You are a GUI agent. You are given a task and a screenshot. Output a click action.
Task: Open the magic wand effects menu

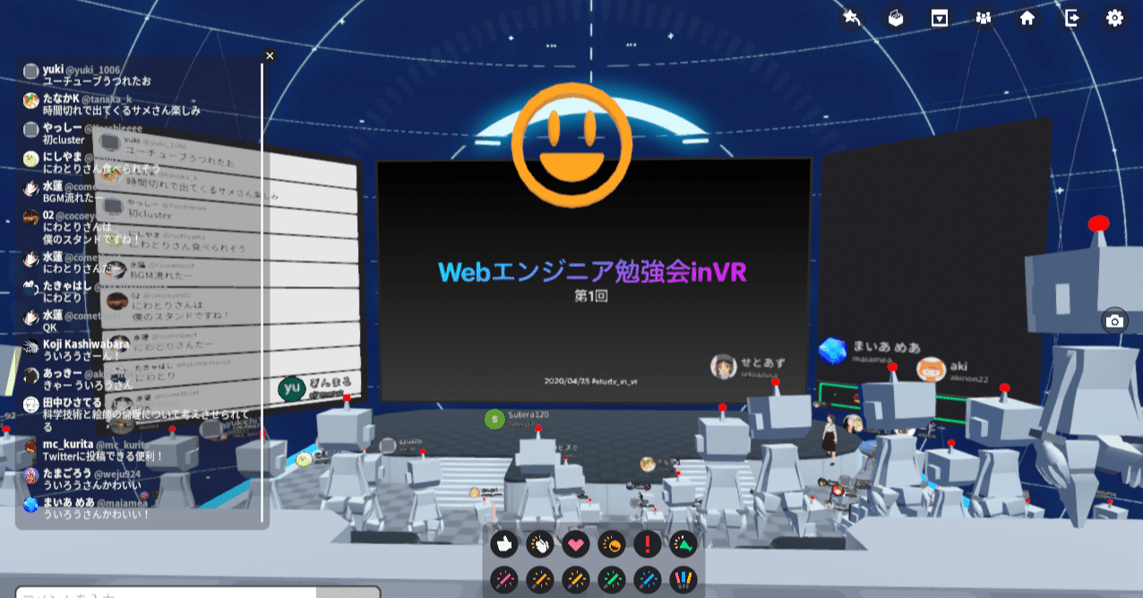[x=852, y=18]
